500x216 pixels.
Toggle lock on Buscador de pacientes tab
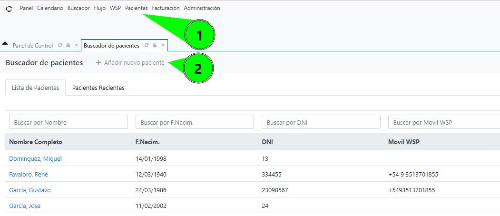click(154, 45)
